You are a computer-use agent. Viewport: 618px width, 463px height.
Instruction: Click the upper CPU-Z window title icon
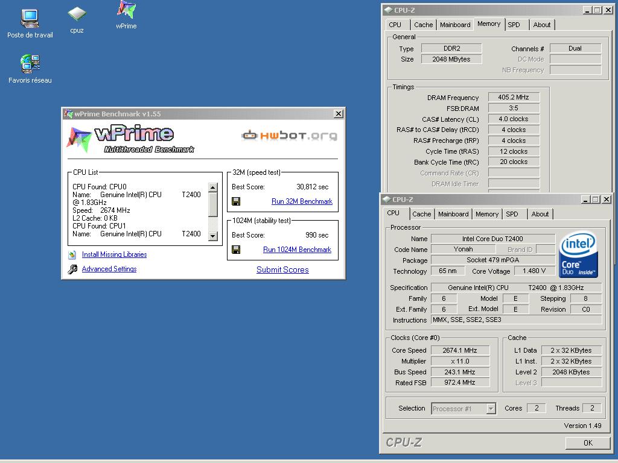[x=388, y=10]
